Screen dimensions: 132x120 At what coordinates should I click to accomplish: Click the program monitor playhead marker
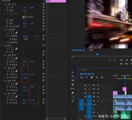97,54
